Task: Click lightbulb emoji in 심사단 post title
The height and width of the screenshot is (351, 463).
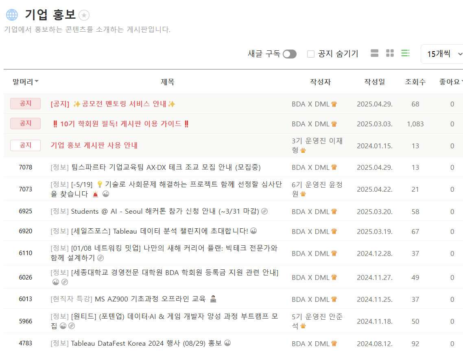Action: click(100, 184)
